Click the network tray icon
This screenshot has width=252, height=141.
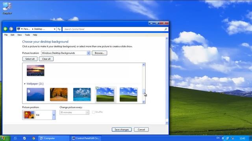[x=228, y=138]
